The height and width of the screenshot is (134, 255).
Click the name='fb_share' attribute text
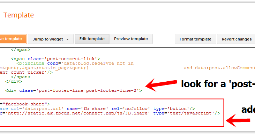point(87,109)
